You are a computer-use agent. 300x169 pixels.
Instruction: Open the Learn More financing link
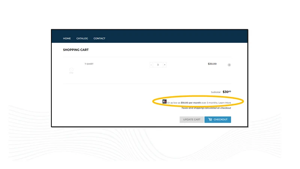(225, 103)
